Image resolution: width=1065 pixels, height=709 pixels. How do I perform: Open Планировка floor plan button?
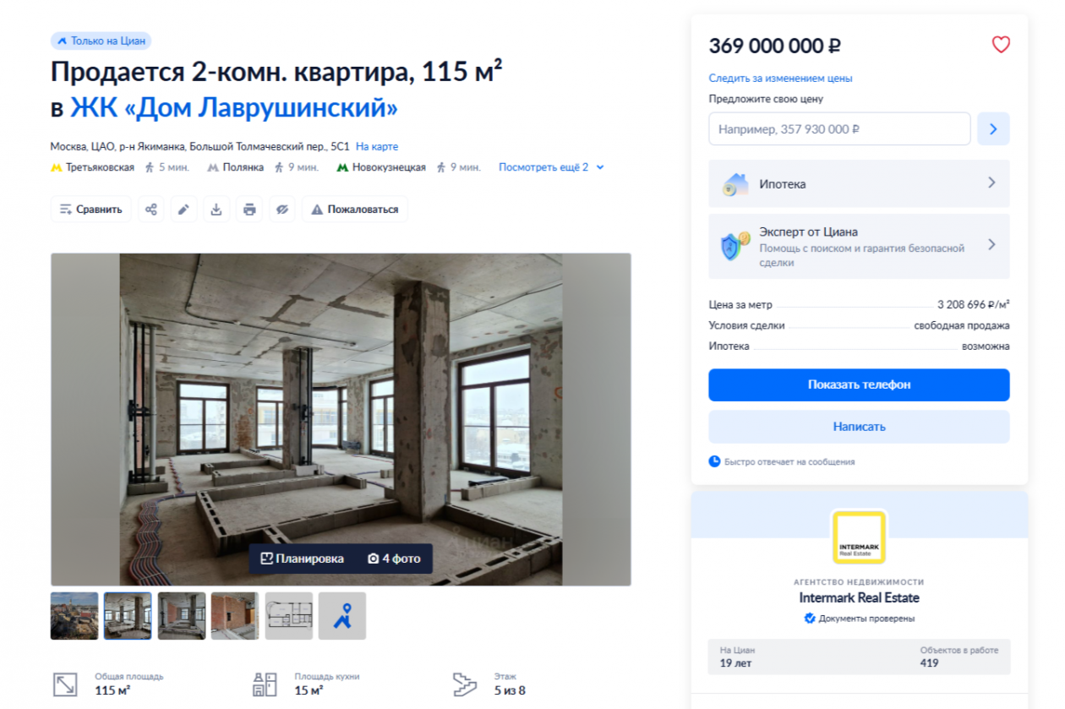(303, 559)
